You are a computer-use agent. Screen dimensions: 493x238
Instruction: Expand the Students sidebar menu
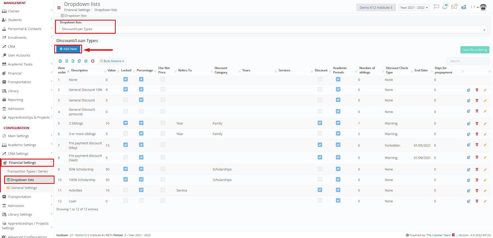click(x=26, y=20)
